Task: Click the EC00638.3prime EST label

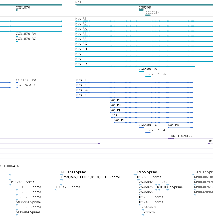Action: (28, 207)
